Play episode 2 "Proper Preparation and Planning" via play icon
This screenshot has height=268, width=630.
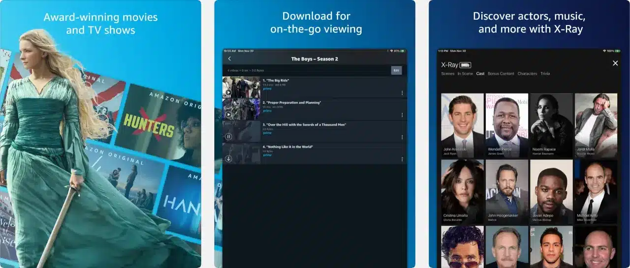tap(228, 115)
